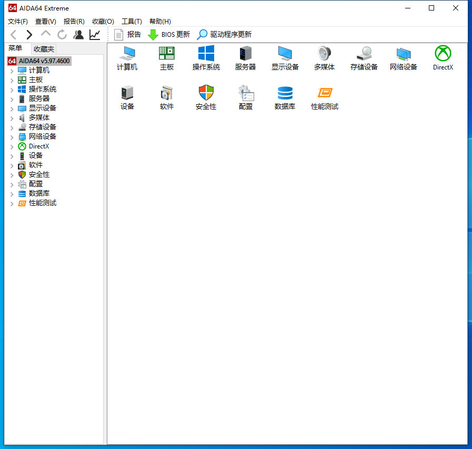Image resolution: width=472 pixels, height=449 pixels.
Task: Expand the 性能测试 tree node
Action: tap(12, 203)
